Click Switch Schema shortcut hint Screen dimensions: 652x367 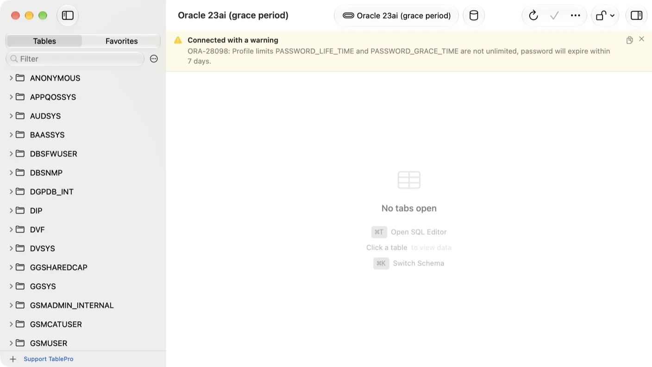(409, 263)
